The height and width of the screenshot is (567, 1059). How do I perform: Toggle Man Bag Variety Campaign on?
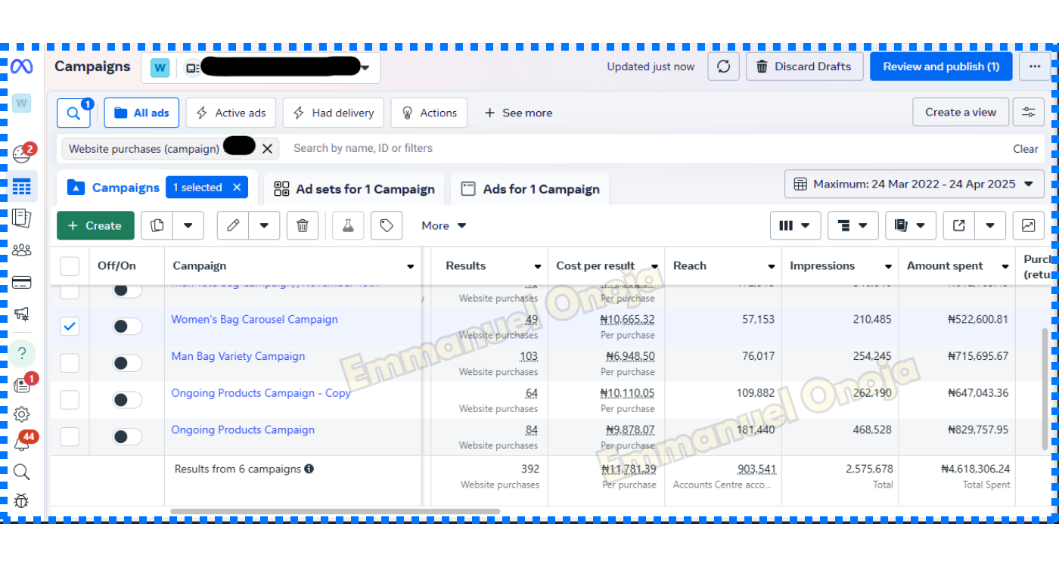127,363
